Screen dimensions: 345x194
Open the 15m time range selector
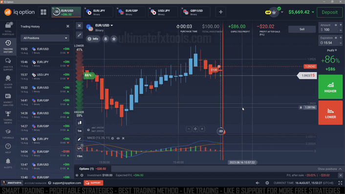(x=80, y=156)
